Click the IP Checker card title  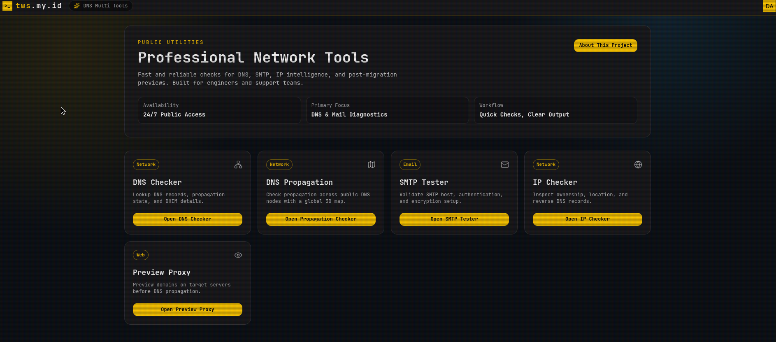pos(555,182)
